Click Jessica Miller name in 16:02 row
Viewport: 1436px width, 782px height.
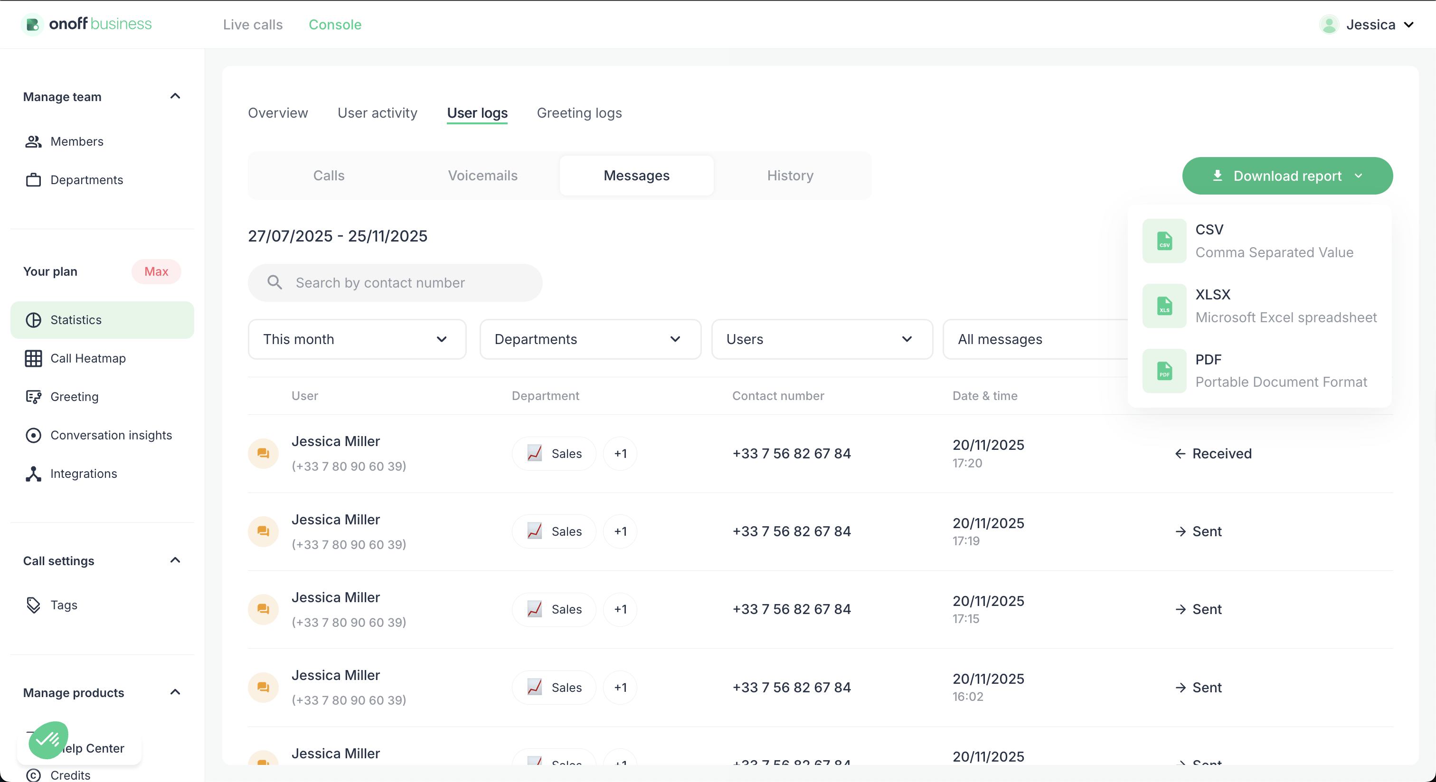click(x=336, y=675)
